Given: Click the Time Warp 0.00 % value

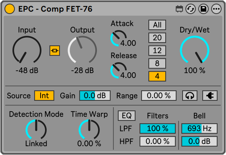Looking at the screenshot, I should 89,144.
